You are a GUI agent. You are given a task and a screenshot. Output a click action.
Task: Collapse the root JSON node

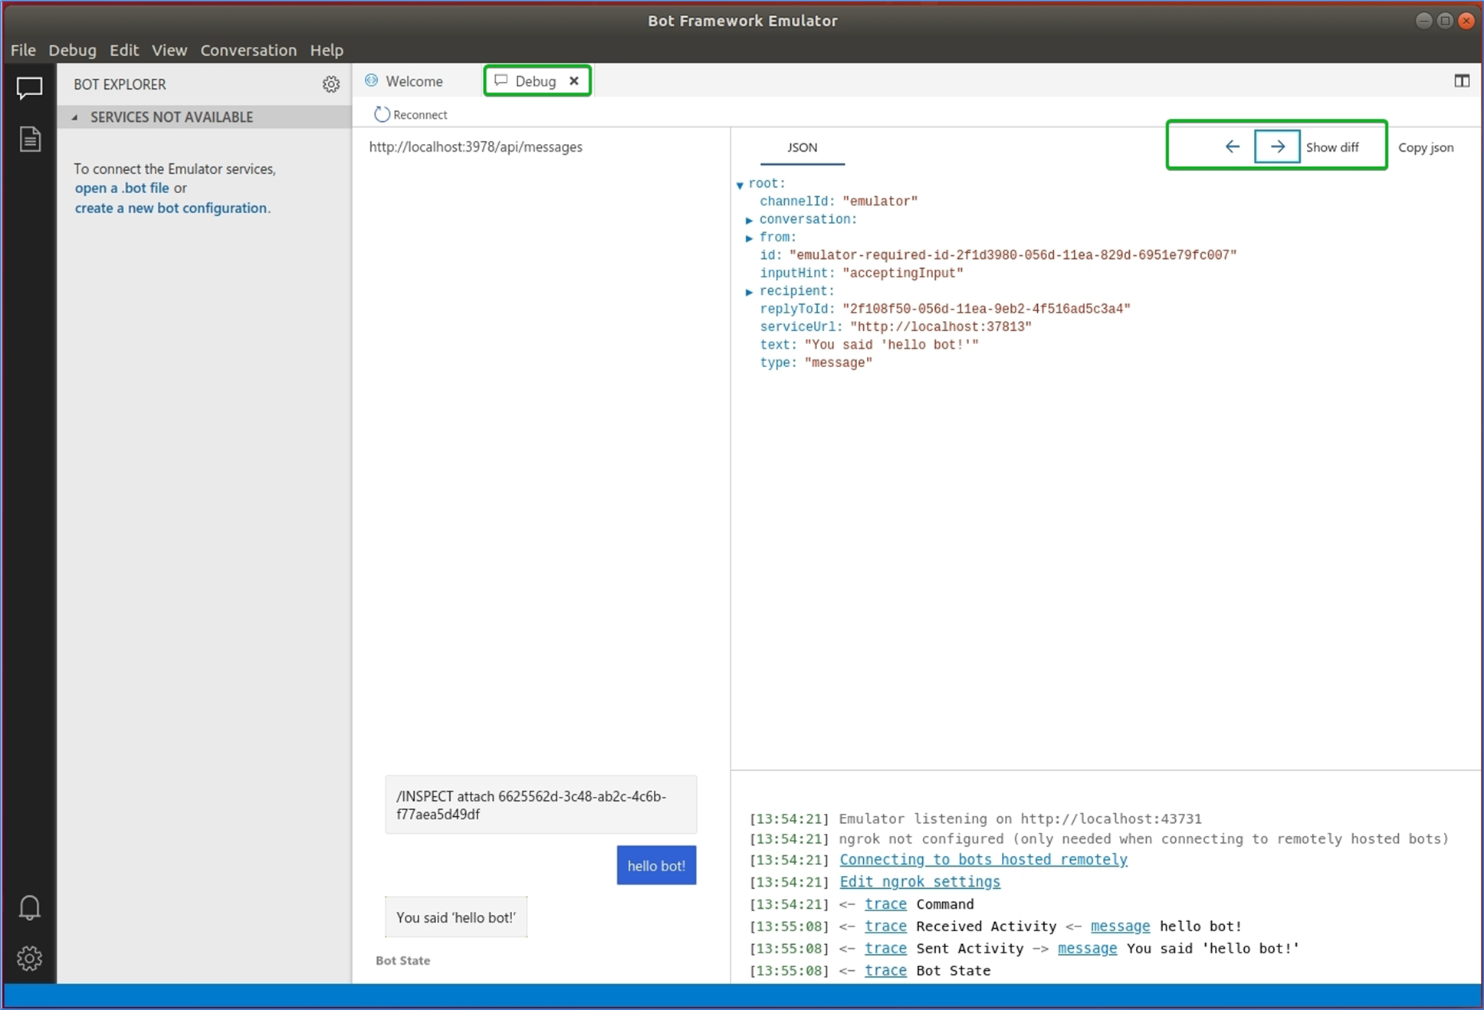click(x=740, y=185)
